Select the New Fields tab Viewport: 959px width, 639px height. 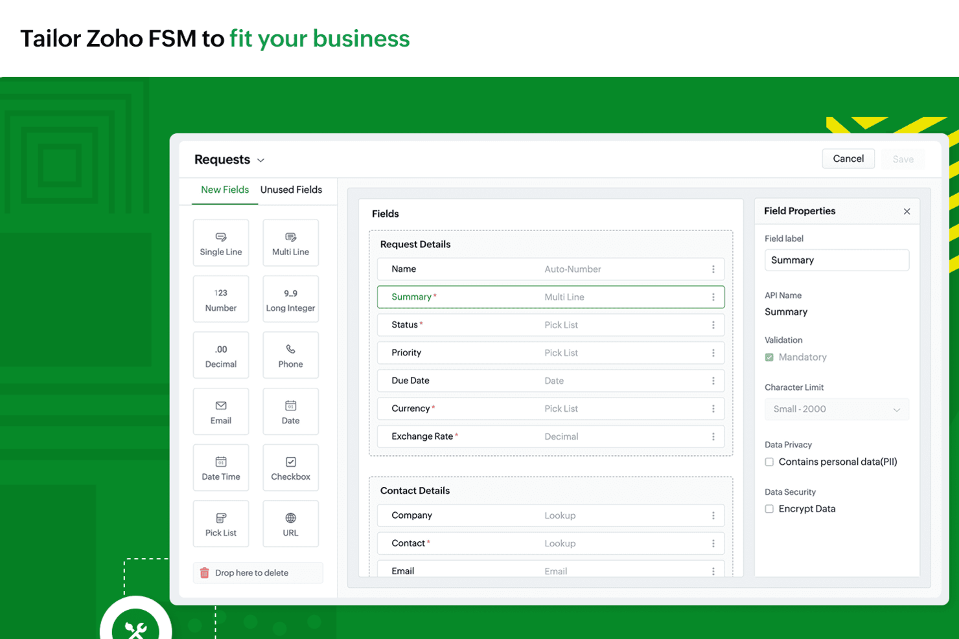click(x=225, y=190)
